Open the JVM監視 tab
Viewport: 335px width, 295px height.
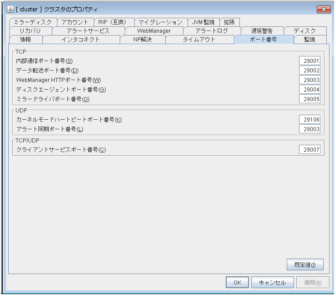tap(203, 22)
